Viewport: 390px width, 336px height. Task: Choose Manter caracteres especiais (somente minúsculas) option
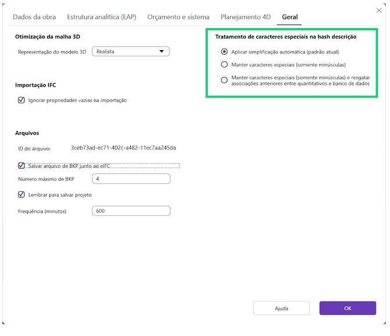225,65
